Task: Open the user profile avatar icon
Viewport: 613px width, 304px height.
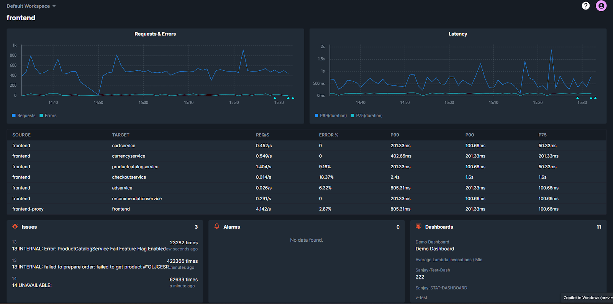Action: pyautogui.click(x=601, y=6)
